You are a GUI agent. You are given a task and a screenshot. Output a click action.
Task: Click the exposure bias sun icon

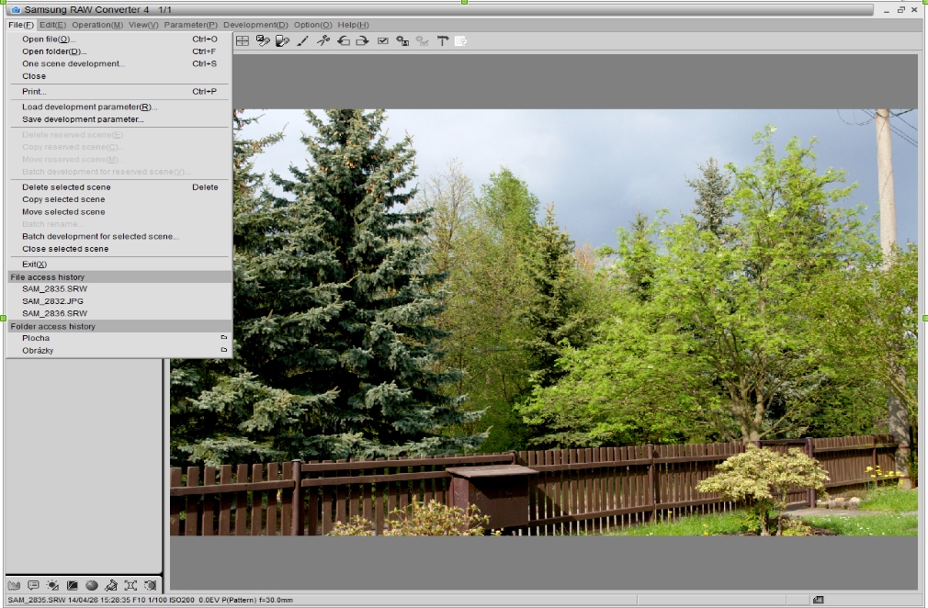pyautogui.click(x=52, y=585)
